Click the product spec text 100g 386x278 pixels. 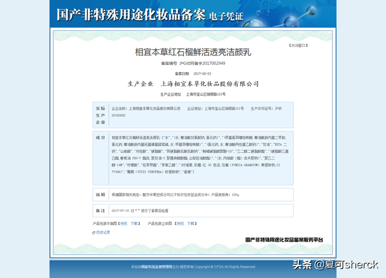(235, 195)
